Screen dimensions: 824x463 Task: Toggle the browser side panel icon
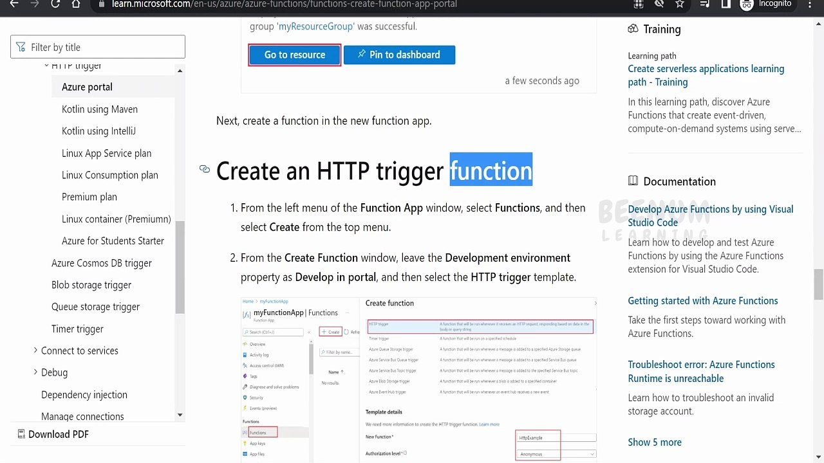click(726, 4)
